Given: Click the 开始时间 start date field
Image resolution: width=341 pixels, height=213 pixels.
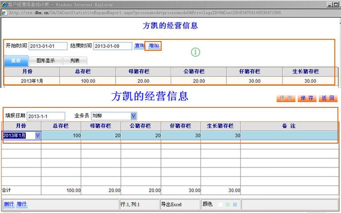Looking at the screenshot, I should tap(48, 46).
